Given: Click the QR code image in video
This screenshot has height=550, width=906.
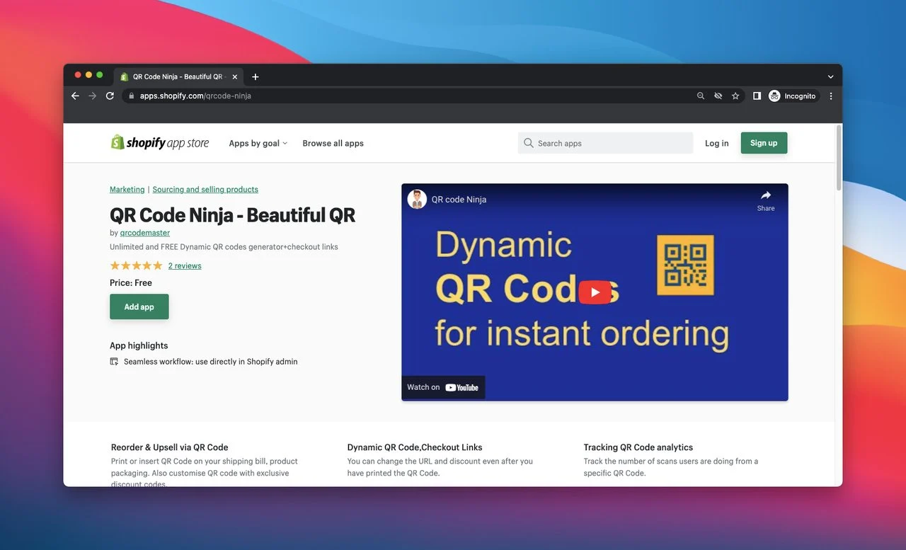Looking at the screenshot, I should 685,265.
